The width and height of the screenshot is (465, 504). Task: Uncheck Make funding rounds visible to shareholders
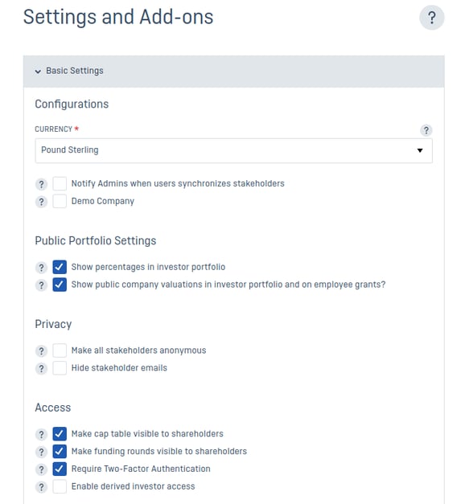[60, 451]
